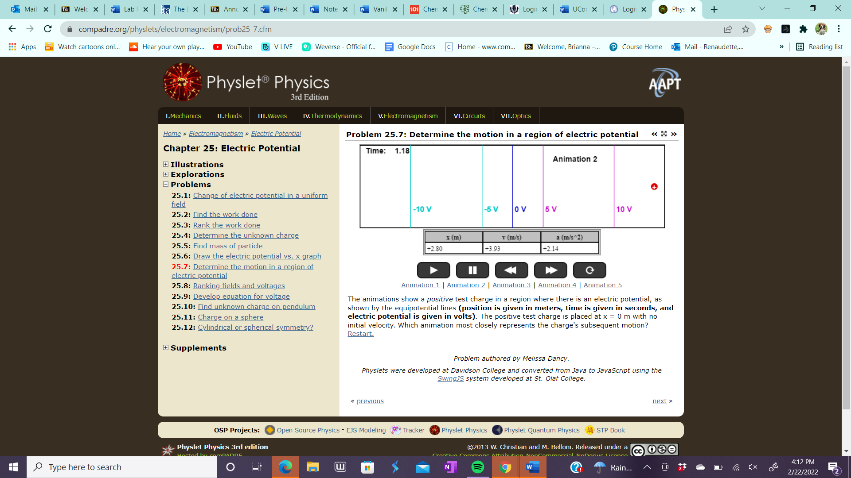Screen dimensions: 851x478
Task: Open Chrome extensions puzzle icon
Action: [x=803, y=29]
